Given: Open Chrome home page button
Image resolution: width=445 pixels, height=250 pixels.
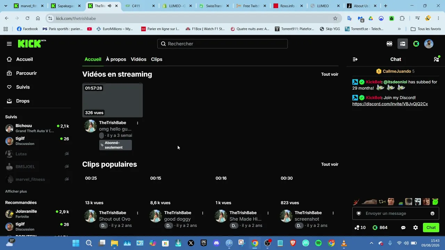Looking at the screenshot, I should (38, 18).
